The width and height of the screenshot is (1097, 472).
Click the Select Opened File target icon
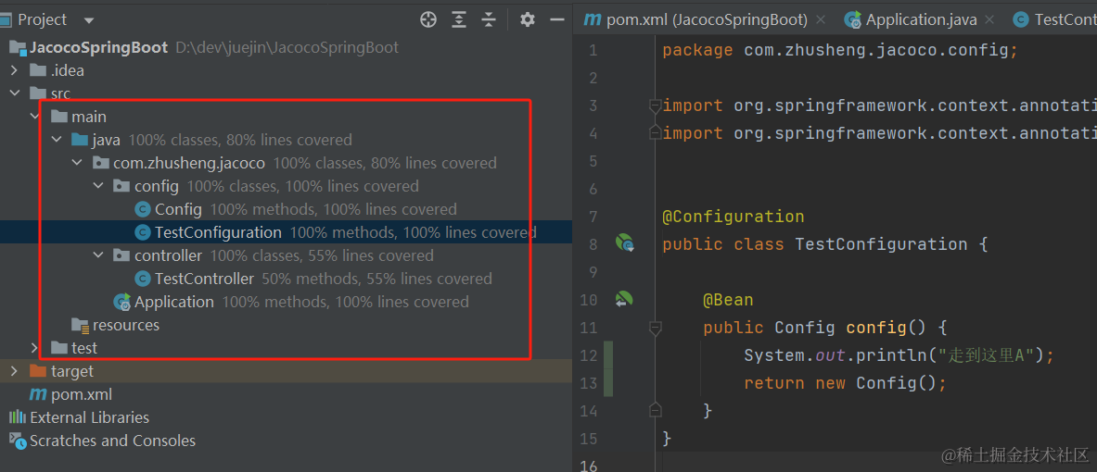click(428, 19)
